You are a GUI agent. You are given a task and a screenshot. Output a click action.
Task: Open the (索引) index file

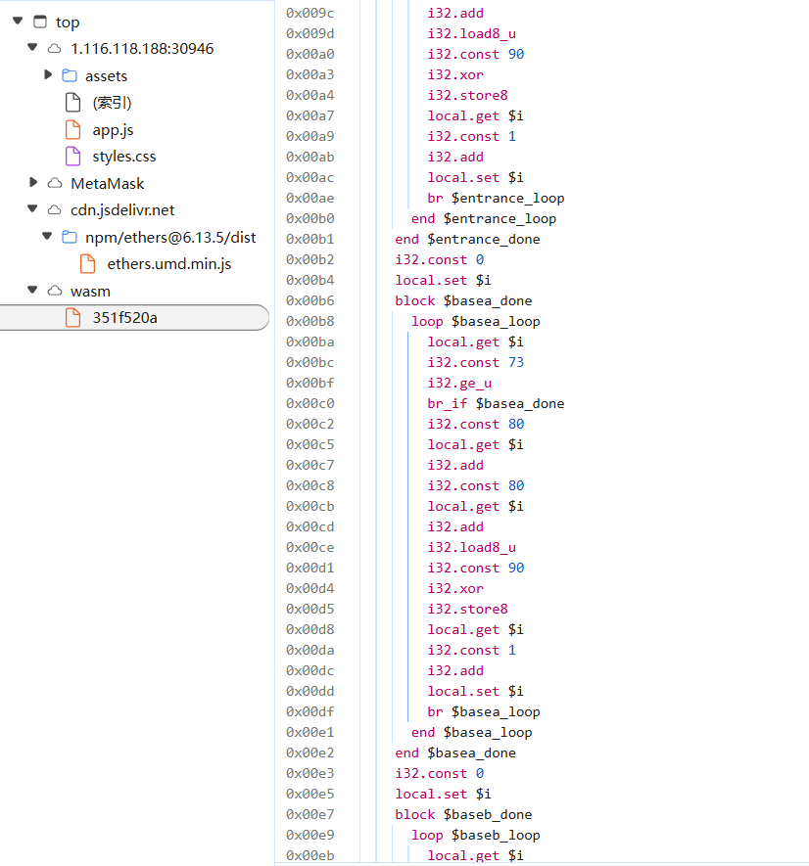pos(113,102)
